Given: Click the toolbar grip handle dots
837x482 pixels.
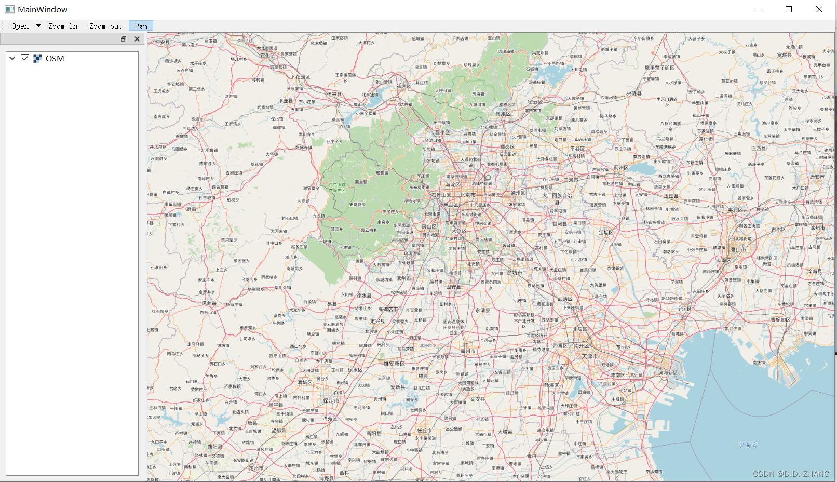Looking at the screenshot, I should pos(3,26).
